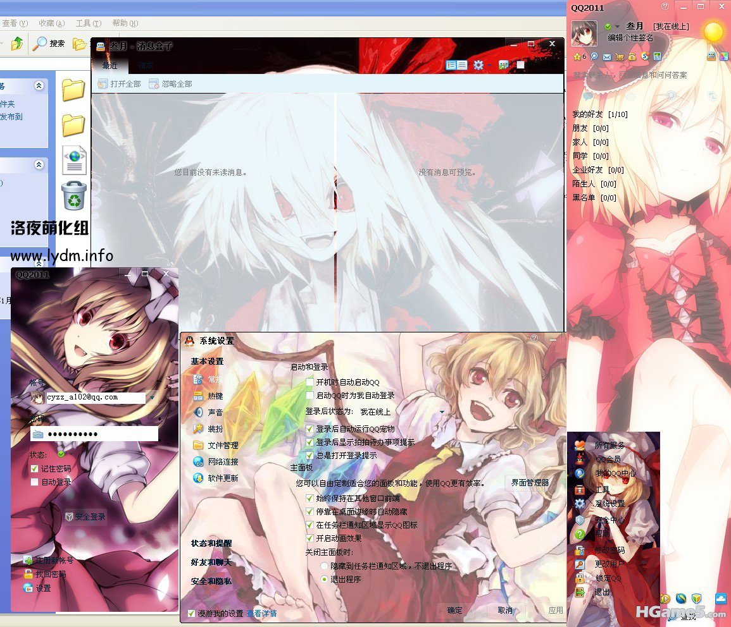Toggle 记住密码 checkbox in login window

(34, 469)
